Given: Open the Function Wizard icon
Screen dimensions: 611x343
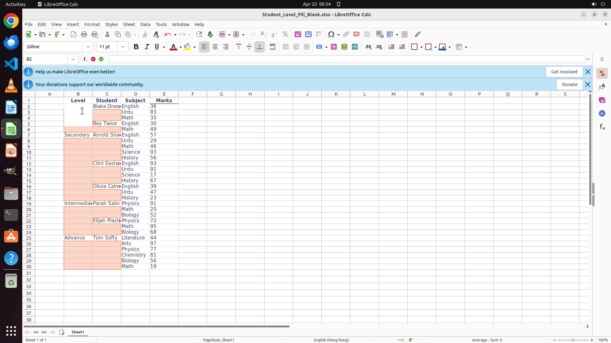Looking at the screenshot, I should point(85,59).
